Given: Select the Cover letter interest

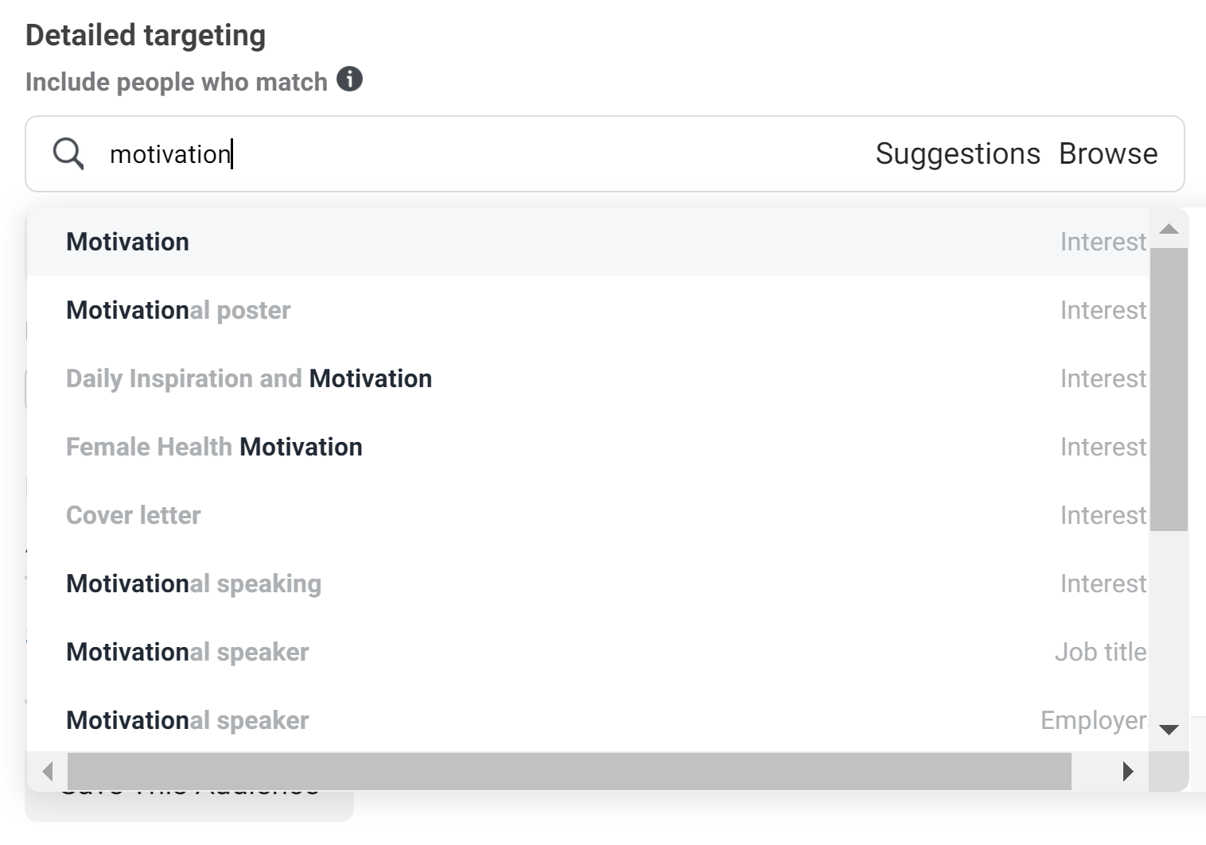Looking at the screenshot, I should [x=588, y=515].
